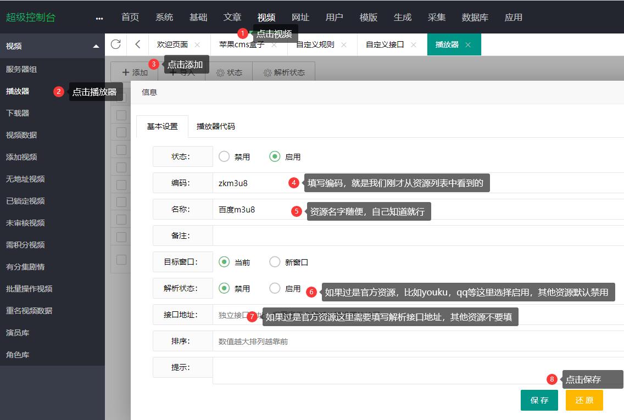Open the 状态 gear tool in the toolbar
Viewport: 624px width, 420px height.
pyautogui.click(x=220, y=72)
